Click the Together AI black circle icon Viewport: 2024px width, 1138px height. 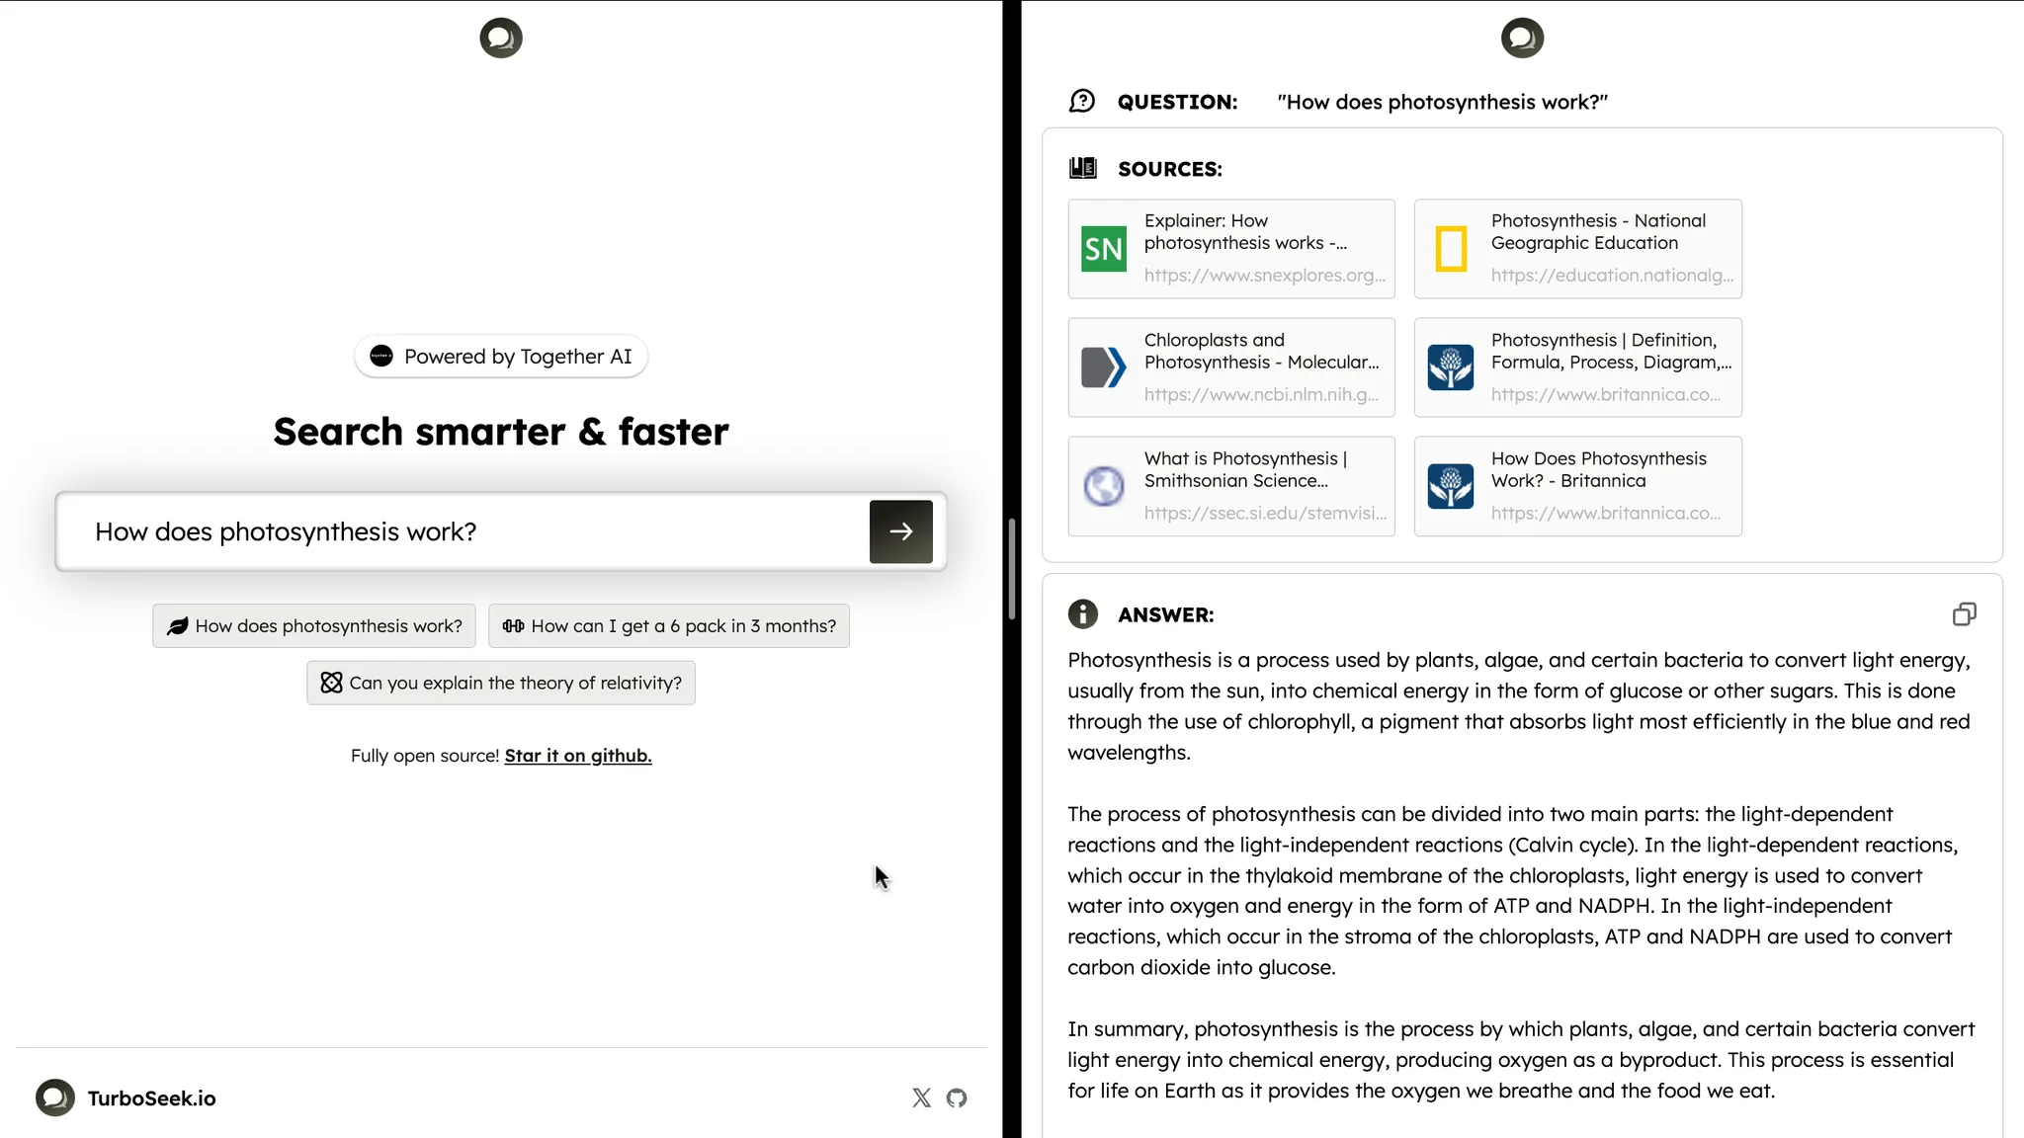click(381, 357)
